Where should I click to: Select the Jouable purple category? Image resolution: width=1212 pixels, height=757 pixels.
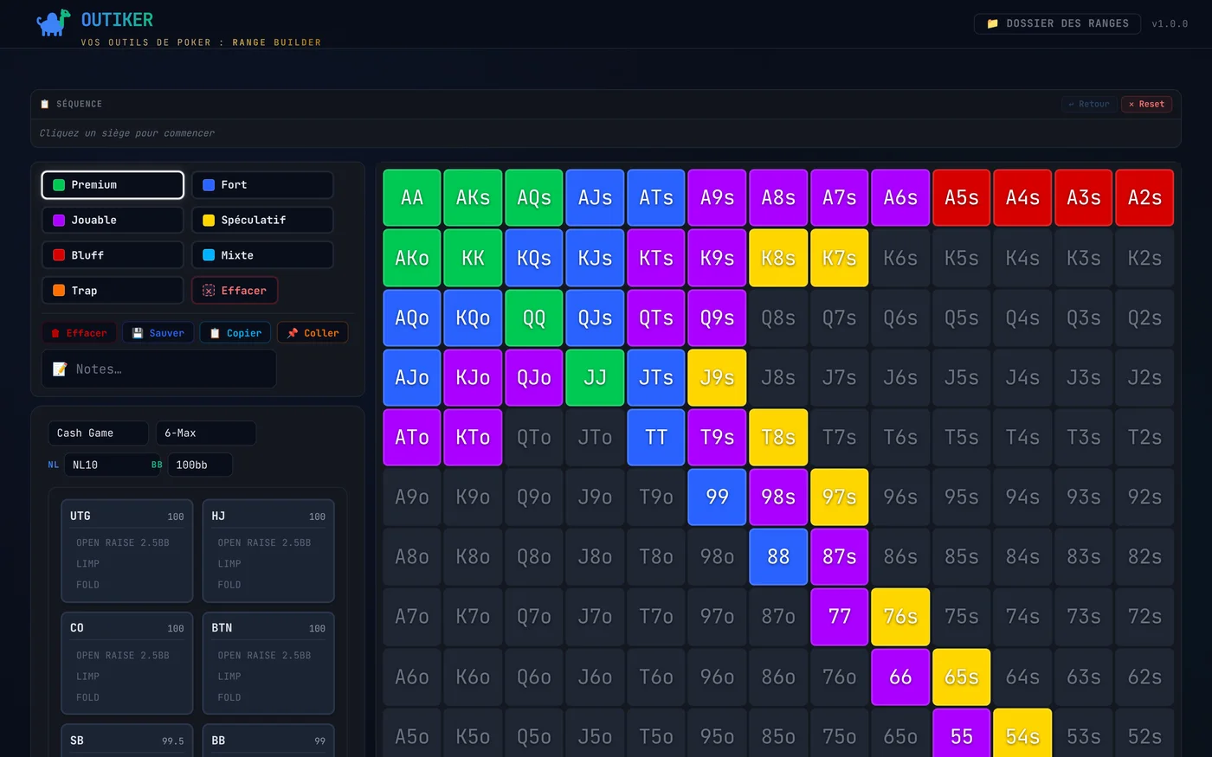pyautogui.click(x=113, y=220)
